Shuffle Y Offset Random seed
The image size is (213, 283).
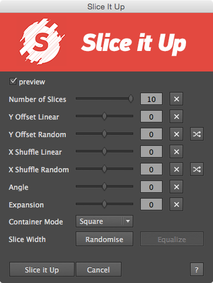click(x=197, y=134)
